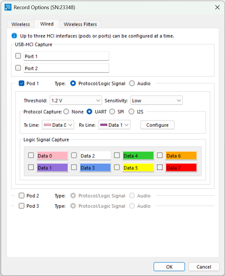Click Pod 2 Audio radio button
This screenshot has width=225, height=276.
(x=132, y=195)
